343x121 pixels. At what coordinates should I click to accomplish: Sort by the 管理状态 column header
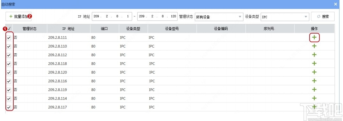tap(30, 28)
